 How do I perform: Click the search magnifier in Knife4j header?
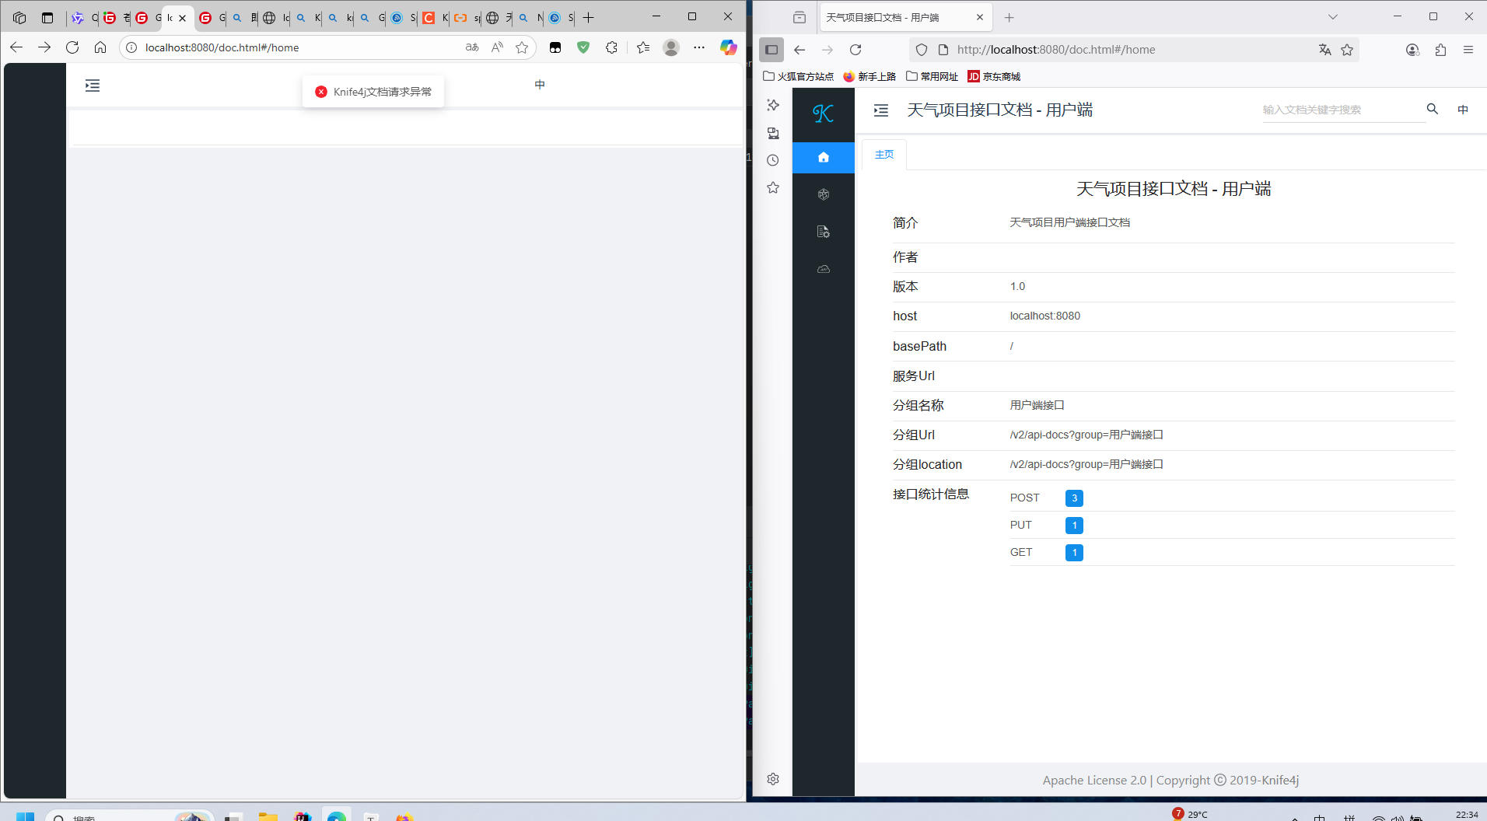1433,109
